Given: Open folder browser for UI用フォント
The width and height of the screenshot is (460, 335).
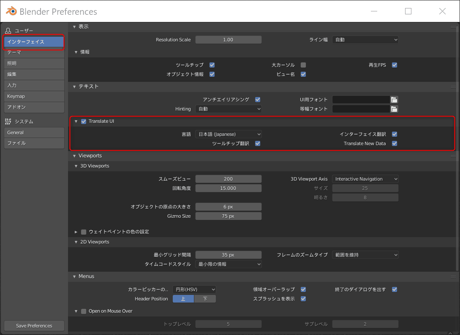Looking at the screenshot, I should click(394, 100).
